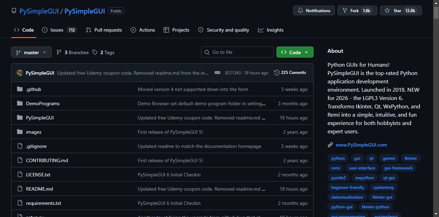The height and width of the screenshot is (217, 439).
Task: Open the www.PySimpleGUI.com link
Action: tap(361, 145)
